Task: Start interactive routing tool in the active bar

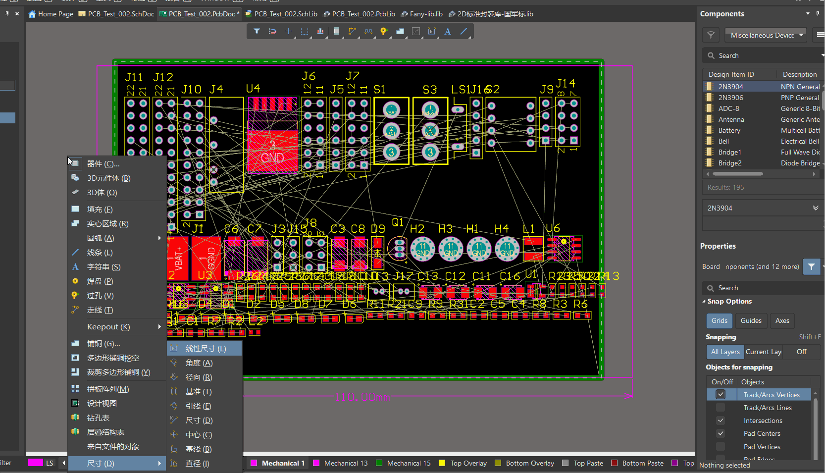Action: pos(352,31)
